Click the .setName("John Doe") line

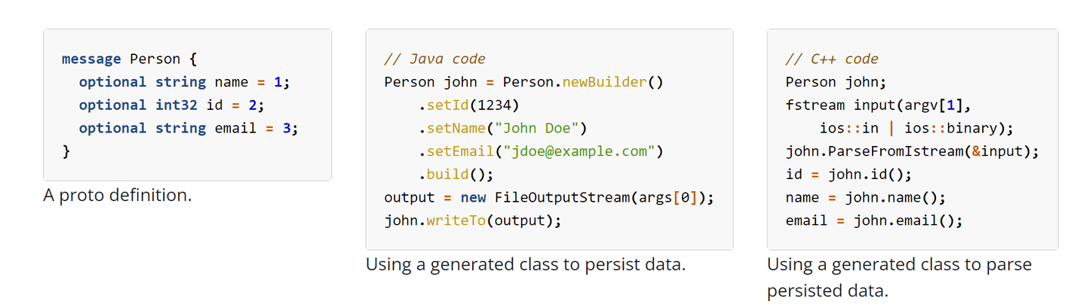pyautogui.click(x=503, y=128)
